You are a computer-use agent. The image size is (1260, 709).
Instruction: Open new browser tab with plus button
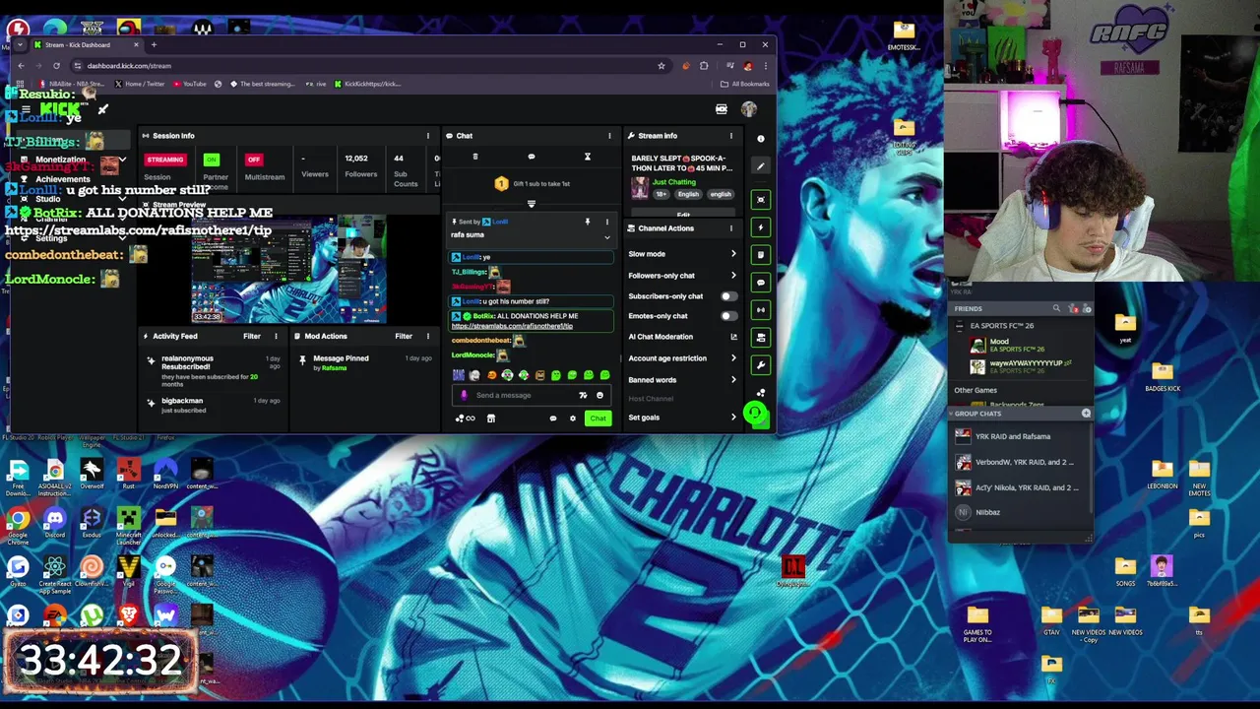click(x=154, y=44)
